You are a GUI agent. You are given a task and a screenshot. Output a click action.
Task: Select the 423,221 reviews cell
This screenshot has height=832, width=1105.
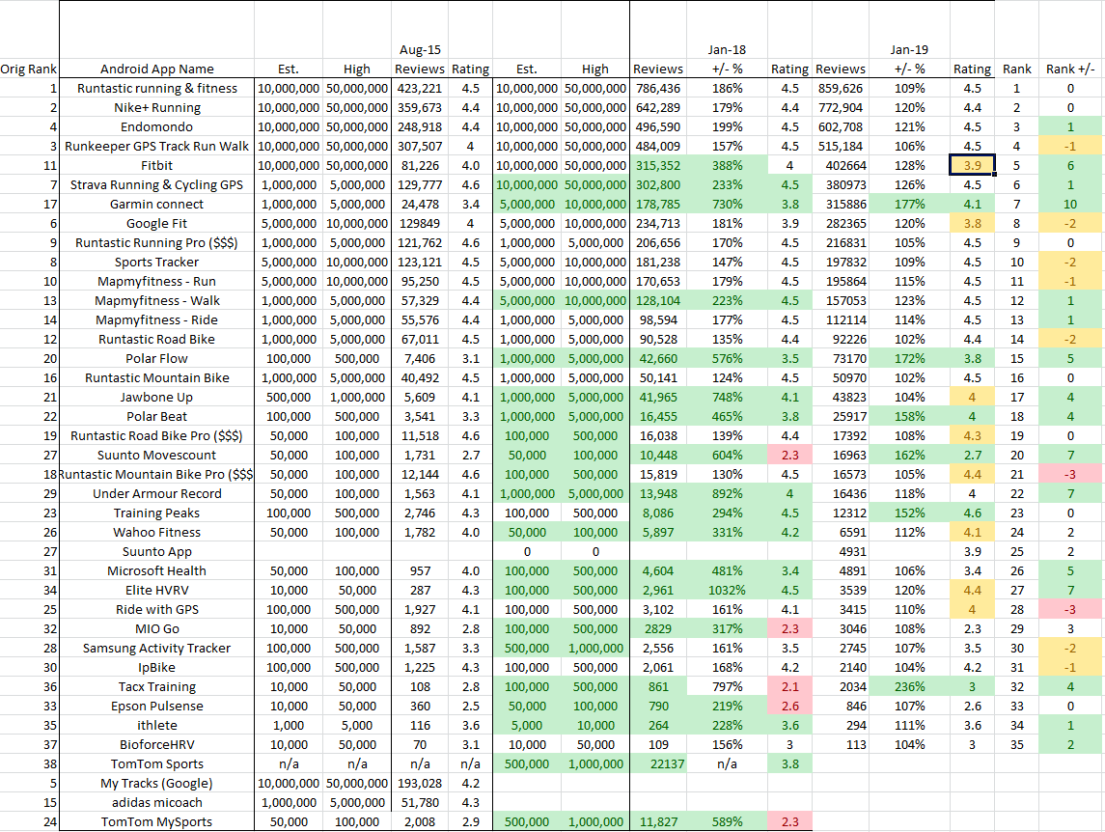[x=419, y=88]
